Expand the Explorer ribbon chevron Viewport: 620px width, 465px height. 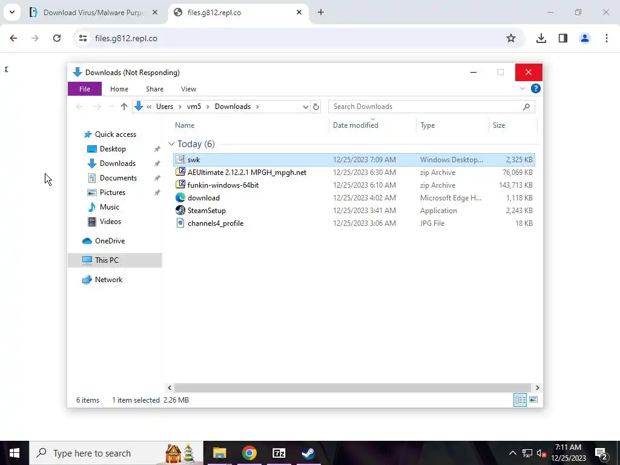pyautogui.click(x=523, y=88)
